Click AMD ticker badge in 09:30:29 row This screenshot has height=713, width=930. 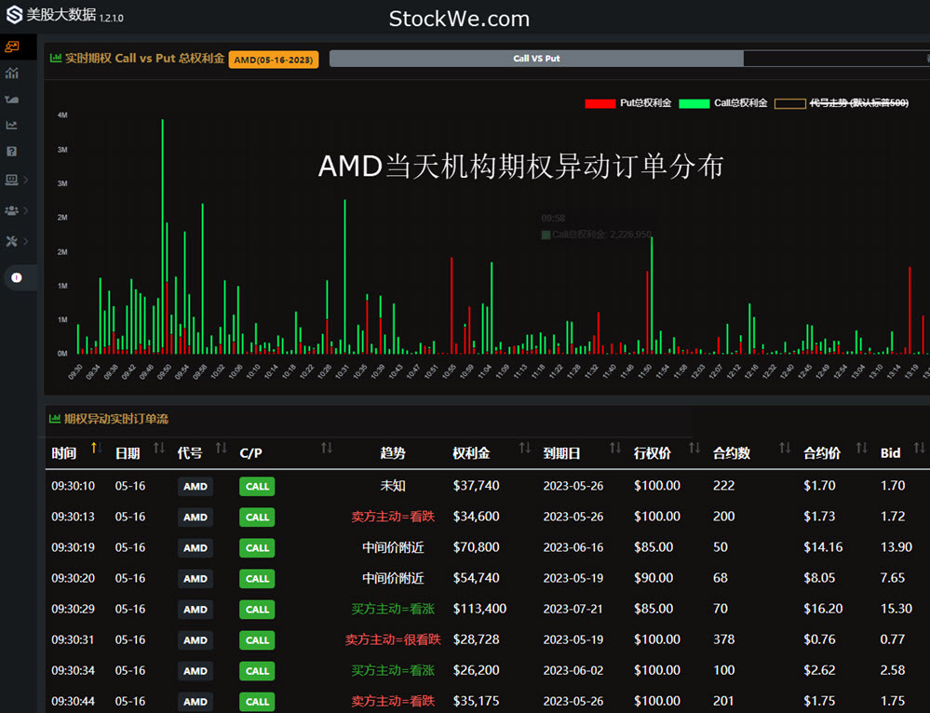tap(195, 610)
